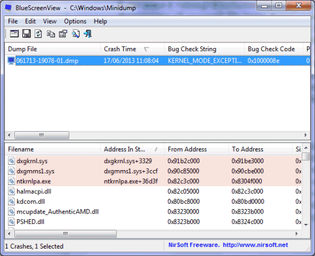Click lower pane vertical scrollbar thumb
The image size is (315, 256).
click(306, 156)
